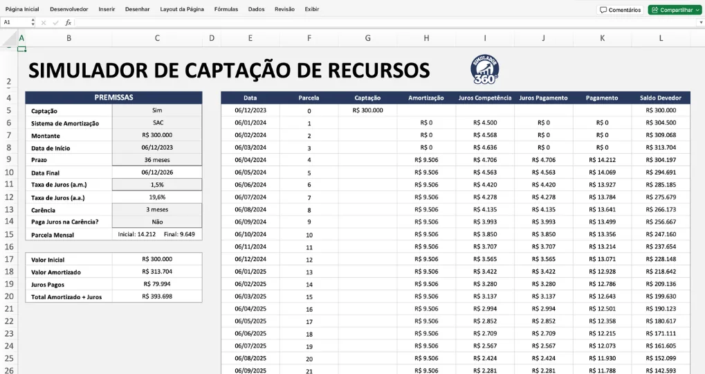Click inside the formula bar input
705x374 pixels.
tap(385, 22)
